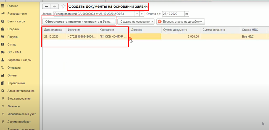Click the Контрагент column header

[x=114, y=30]
